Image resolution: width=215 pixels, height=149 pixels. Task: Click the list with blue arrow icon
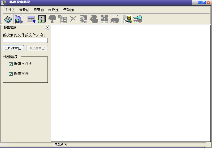click(x=31, y=19)
